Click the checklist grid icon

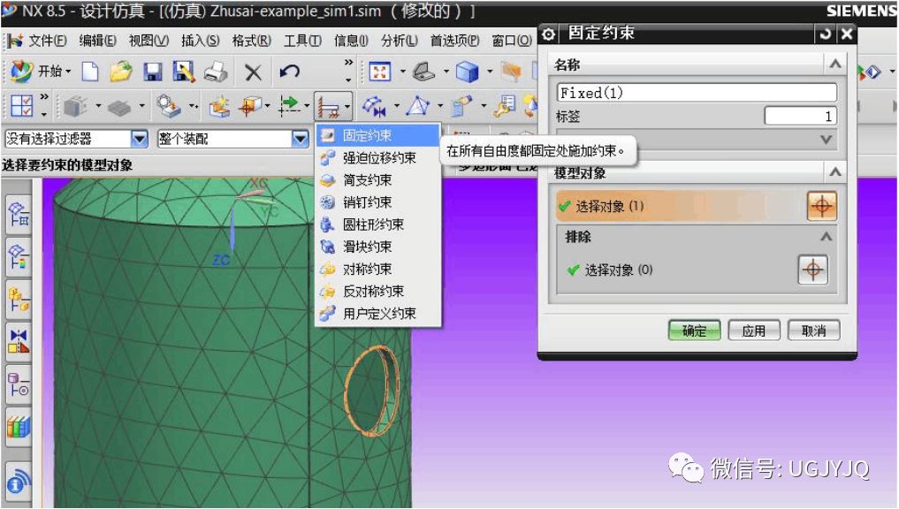(x=22, y=106)
